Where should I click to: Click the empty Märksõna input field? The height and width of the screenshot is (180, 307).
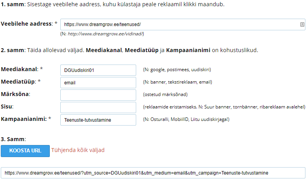[98, 95]
